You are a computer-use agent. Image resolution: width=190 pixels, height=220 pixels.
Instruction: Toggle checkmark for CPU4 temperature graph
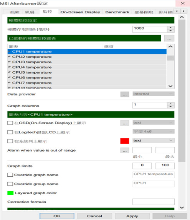pos(9,67)
